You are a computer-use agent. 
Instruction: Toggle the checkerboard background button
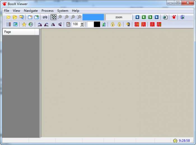point(54,17)
